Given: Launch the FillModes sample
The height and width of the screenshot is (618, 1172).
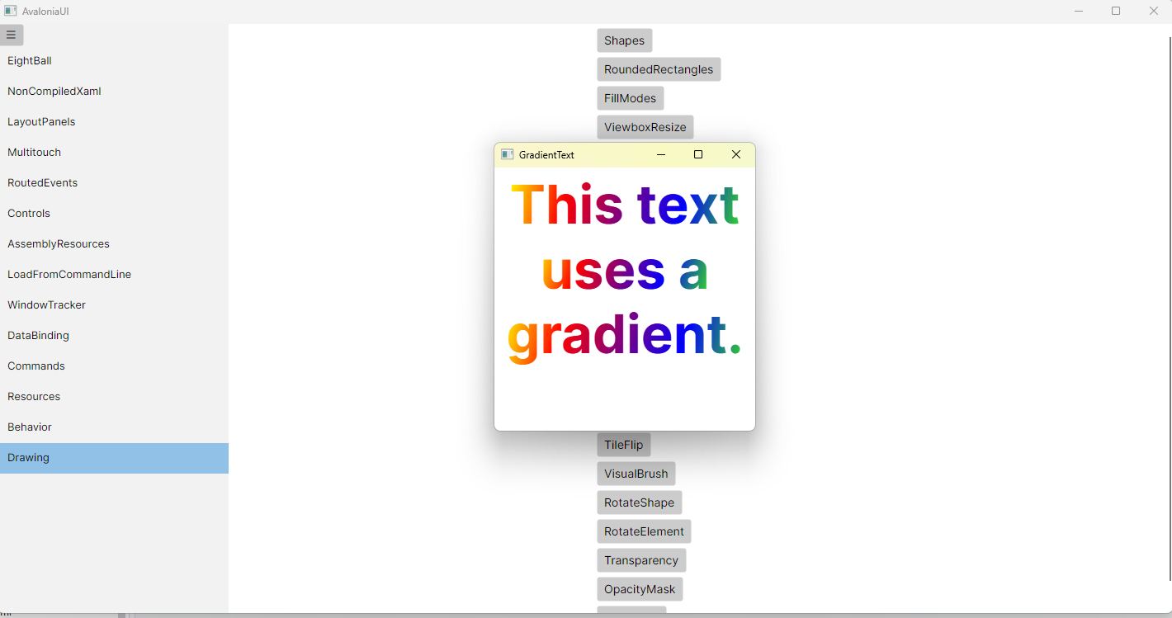Looking at the screenshot, I should [631, 98].
